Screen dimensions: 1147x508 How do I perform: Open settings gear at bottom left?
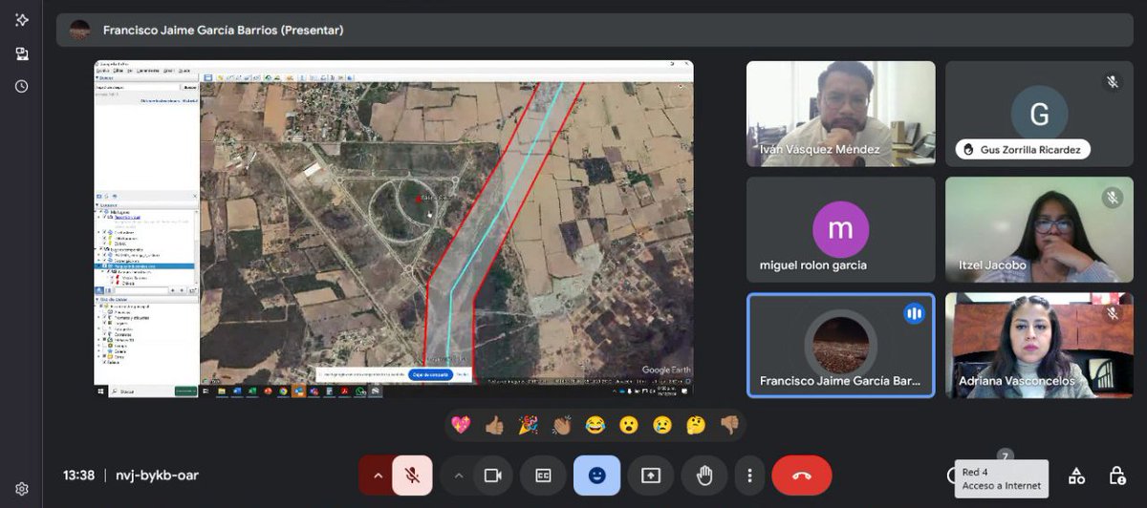[x=21, y=489]
